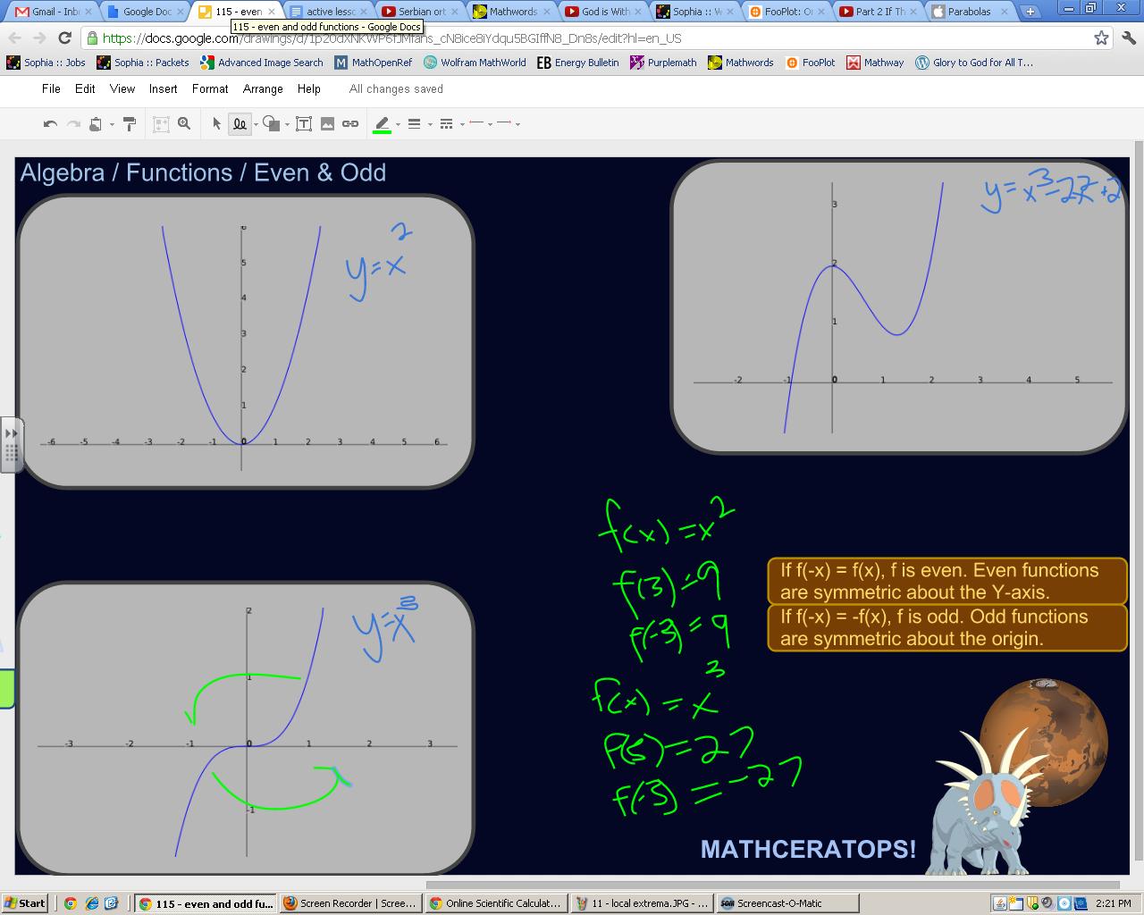Click the insert image icon
Viewport: 1144px width, 915px height.
pos(327,124)
